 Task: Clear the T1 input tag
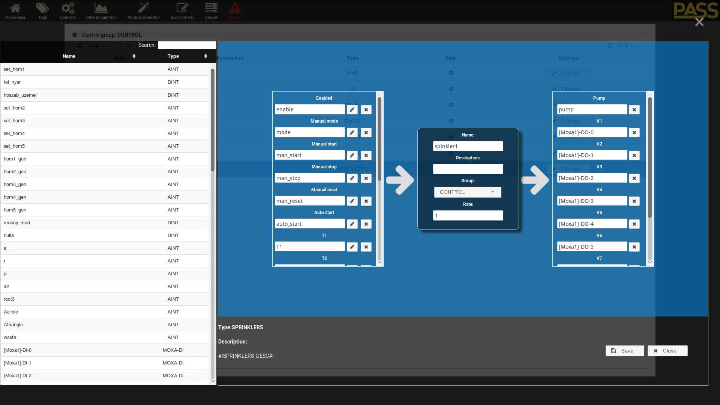tap(366, 247)
